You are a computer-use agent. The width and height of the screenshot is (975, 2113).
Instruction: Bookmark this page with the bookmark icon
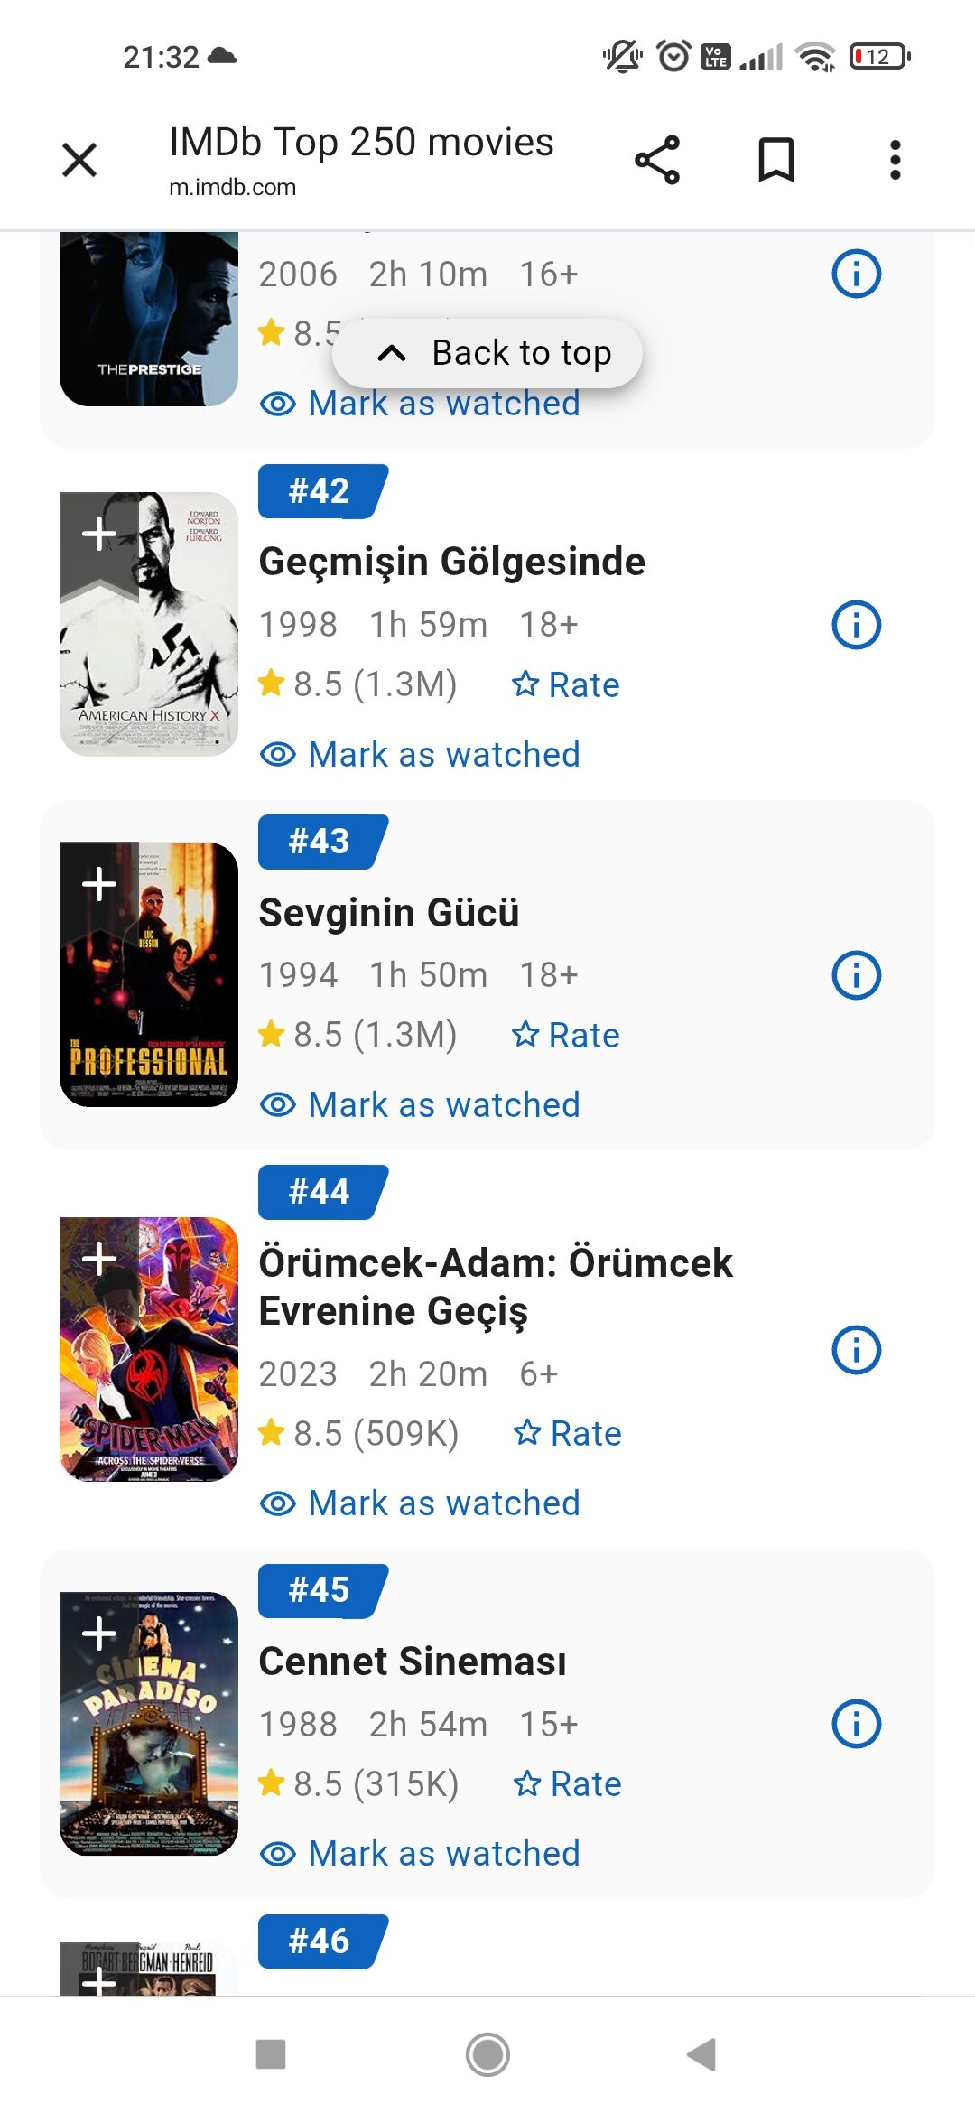coord(775,161)
